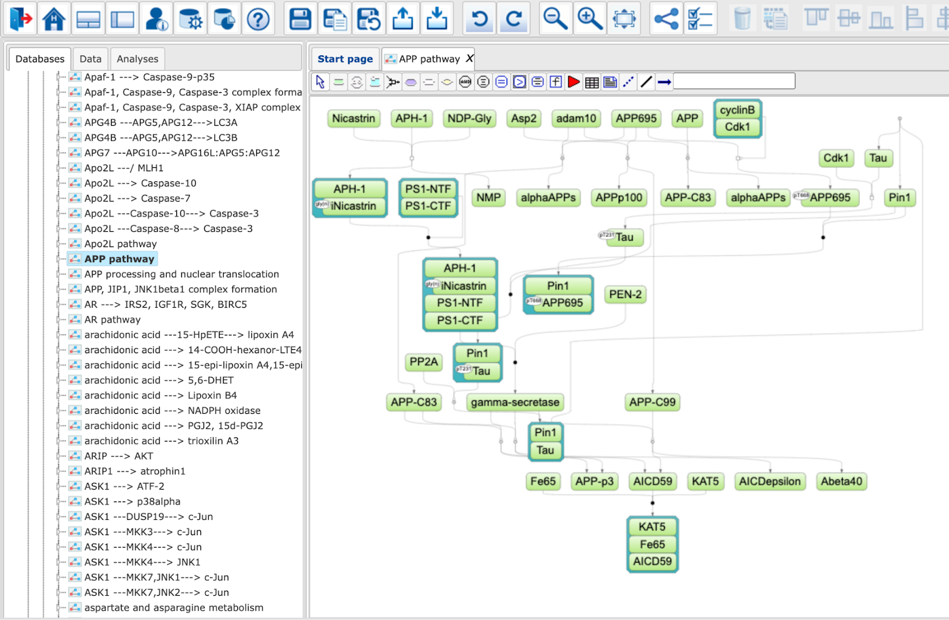Select the table tool icon

pos(592,82)
